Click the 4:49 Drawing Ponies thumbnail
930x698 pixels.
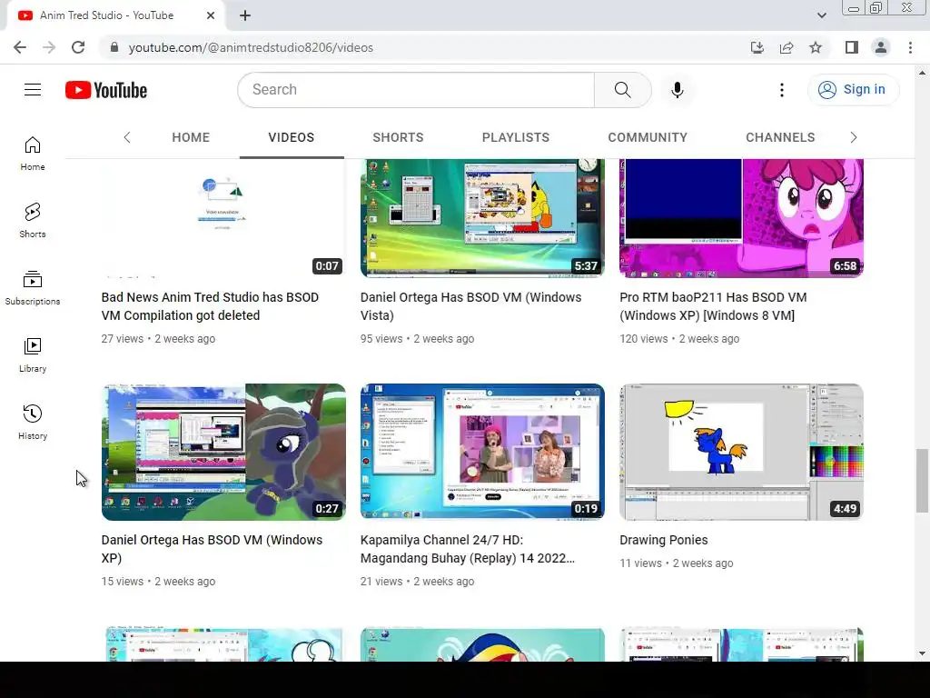(741, 452)
